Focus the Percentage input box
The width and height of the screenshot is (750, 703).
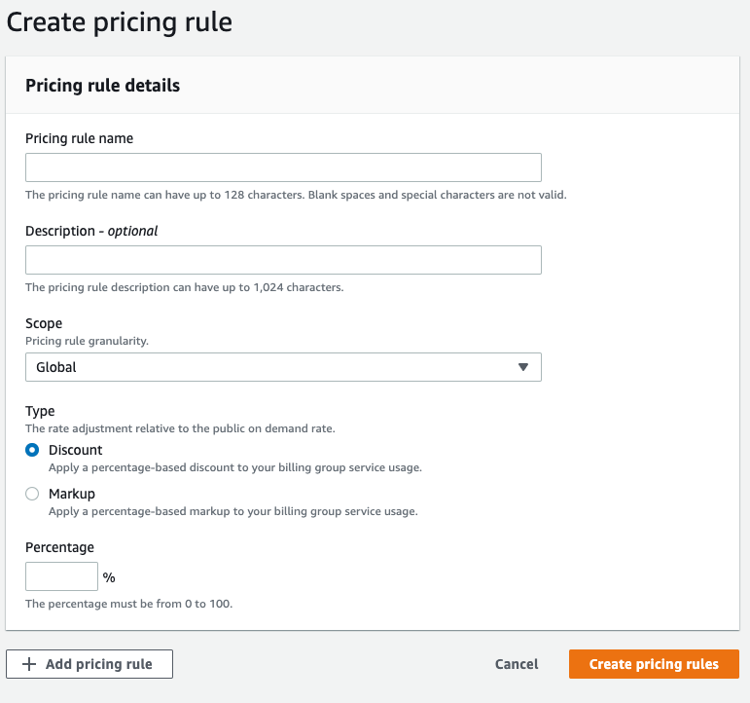tap(61, 576)
